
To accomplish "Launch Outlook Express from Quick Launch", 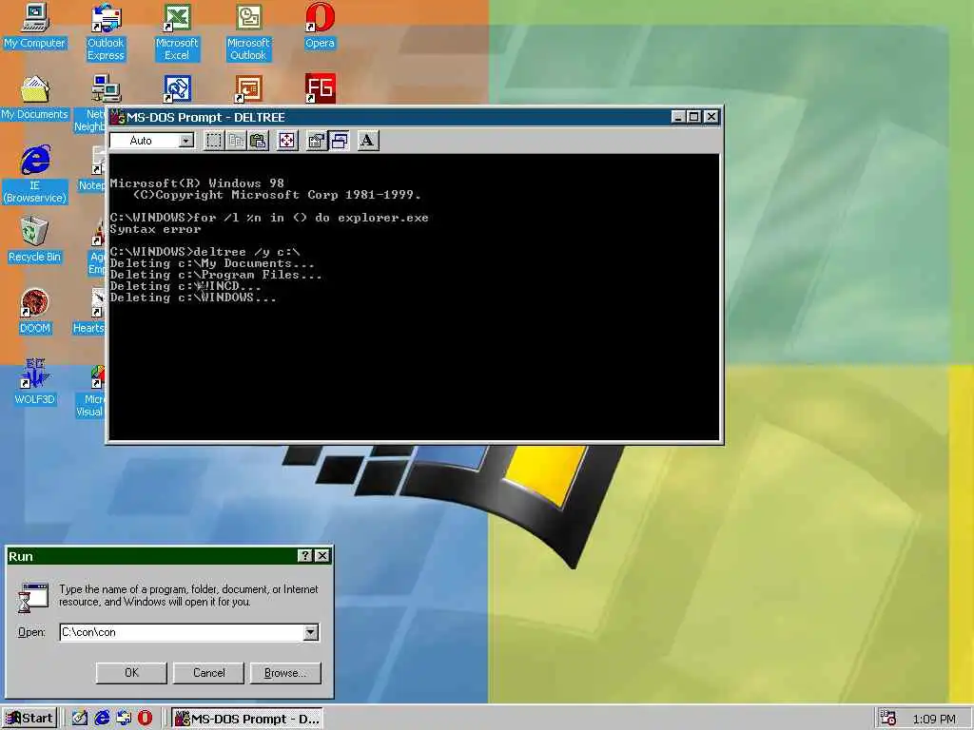I will pyautogui.click(x=124, y=719).
